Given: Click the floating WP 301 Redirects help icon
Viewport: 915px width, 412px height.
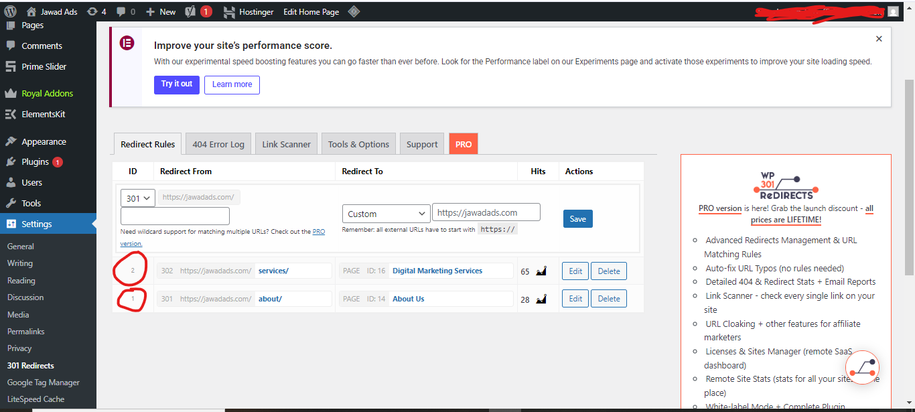Looking at the screenshot, I should [861, 366].
